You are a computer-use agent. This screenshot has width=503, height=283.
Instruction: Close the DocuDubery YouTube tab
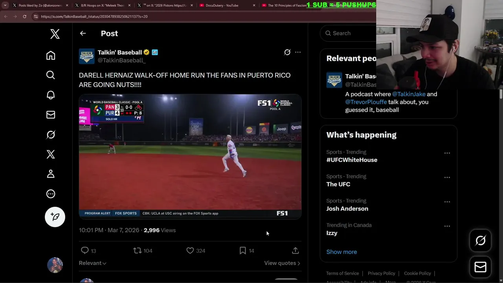click(254, 6)
